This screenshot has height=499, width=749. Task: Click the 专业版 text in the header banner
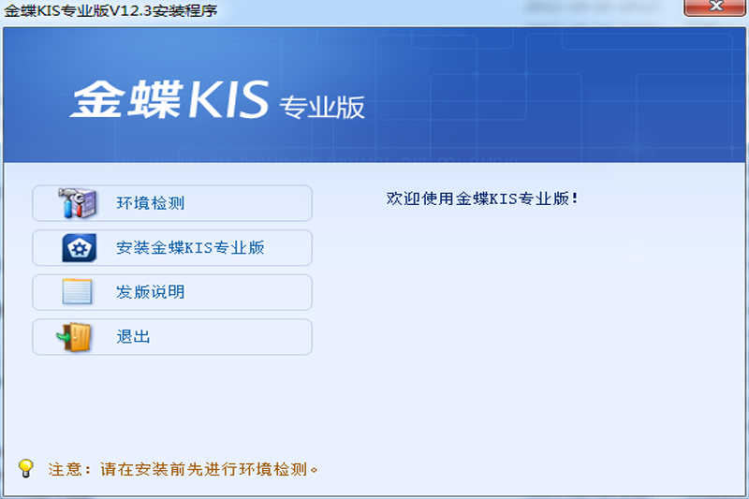(x=321, y=107)
